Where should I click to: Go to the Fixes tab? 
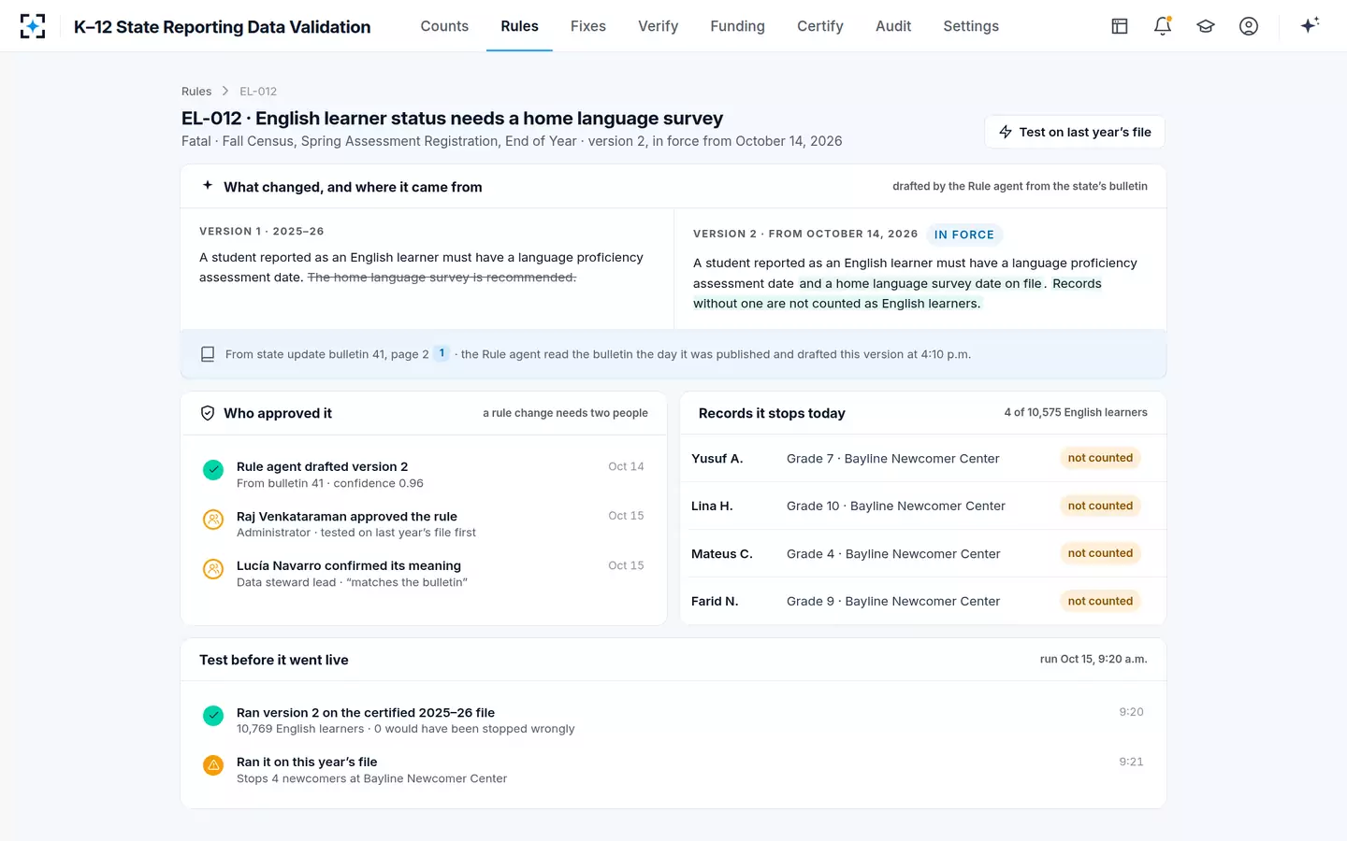point(588,26)
